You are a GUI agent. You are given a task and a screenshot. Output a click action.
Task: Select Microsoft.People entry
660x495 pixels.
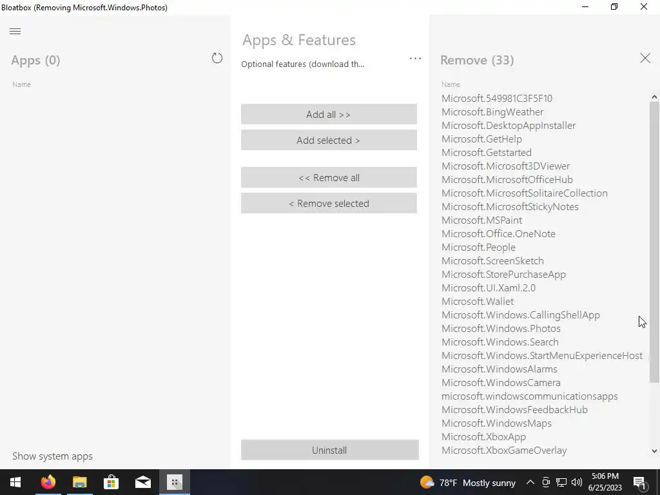point(478,247)
